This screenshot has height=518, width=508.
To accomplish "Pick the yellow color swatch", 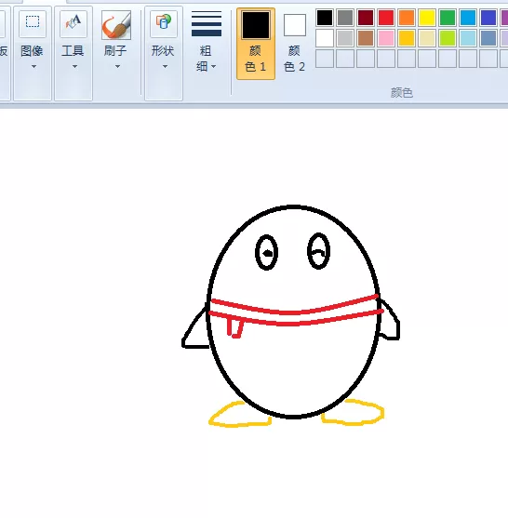I will [x=427, y=18].
